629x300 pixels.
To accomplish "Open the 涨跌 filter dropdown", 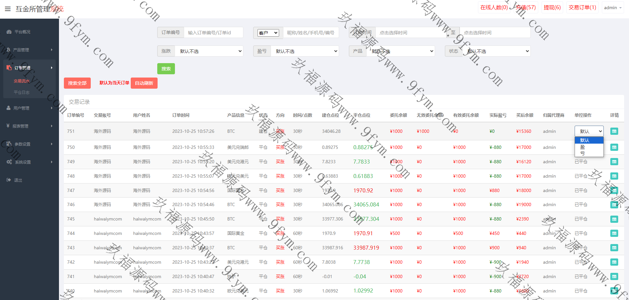I will pos(209,51).
